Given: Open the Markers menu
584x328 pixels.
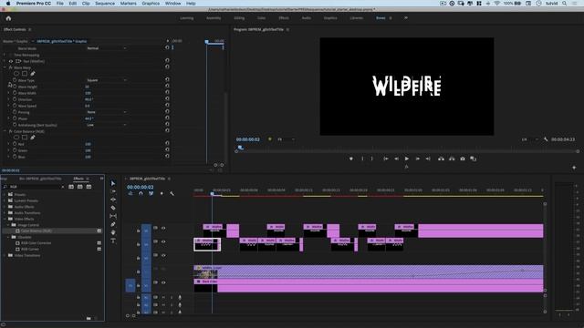Looking at the screenshot, I should click(x=128, y=4).
